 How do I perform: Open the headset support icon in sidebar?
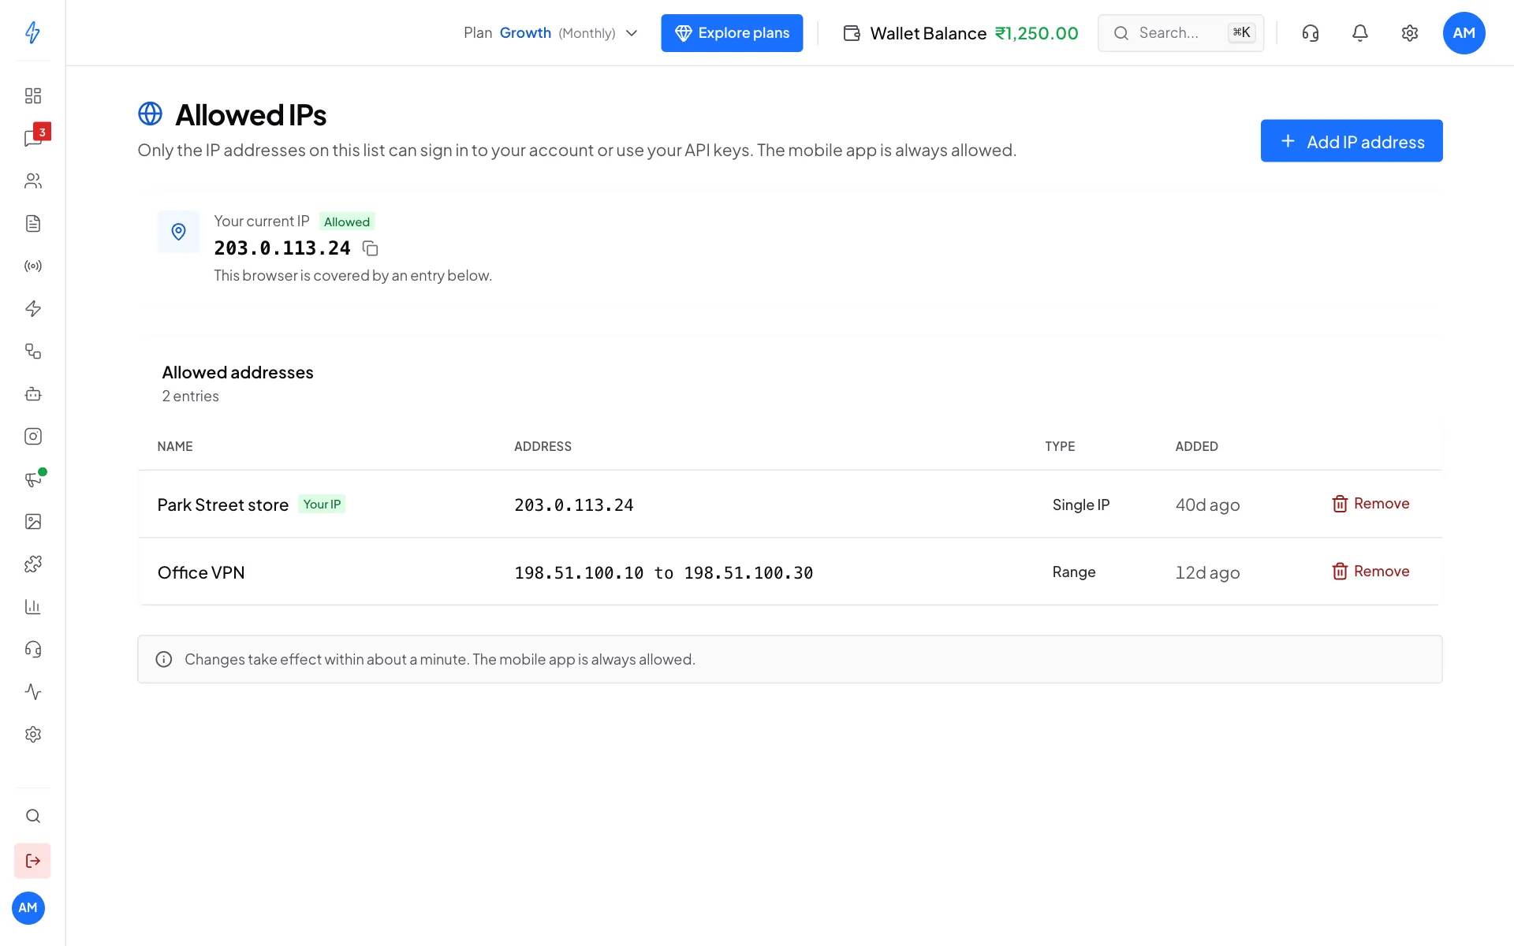click(x=32, y=650)
